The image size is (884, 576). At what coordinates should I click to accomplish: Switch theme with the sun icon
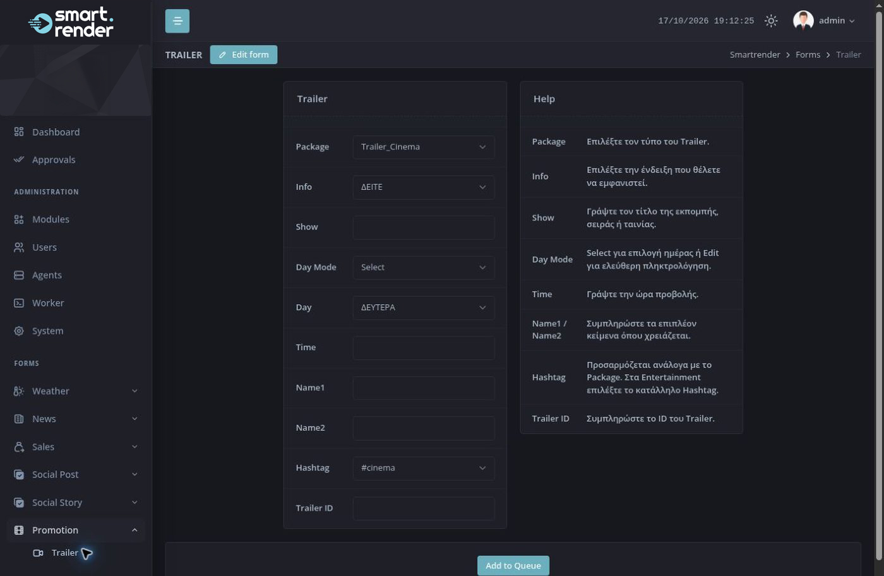(771, 21)
